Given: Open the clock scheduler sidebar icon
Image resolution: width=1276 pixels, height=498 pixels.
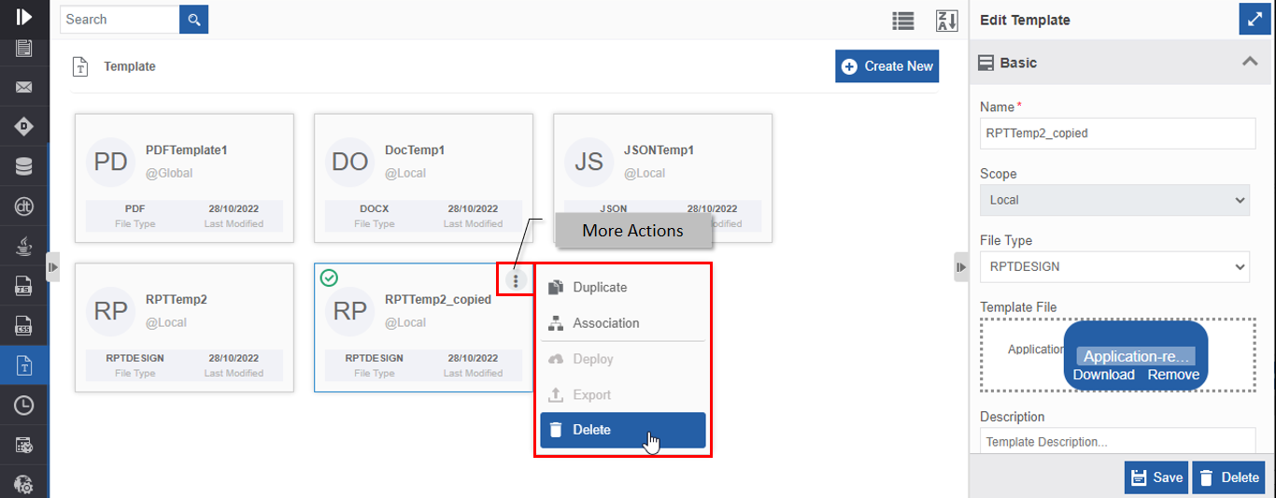Looking at the screenshot, I should (24, 406).
